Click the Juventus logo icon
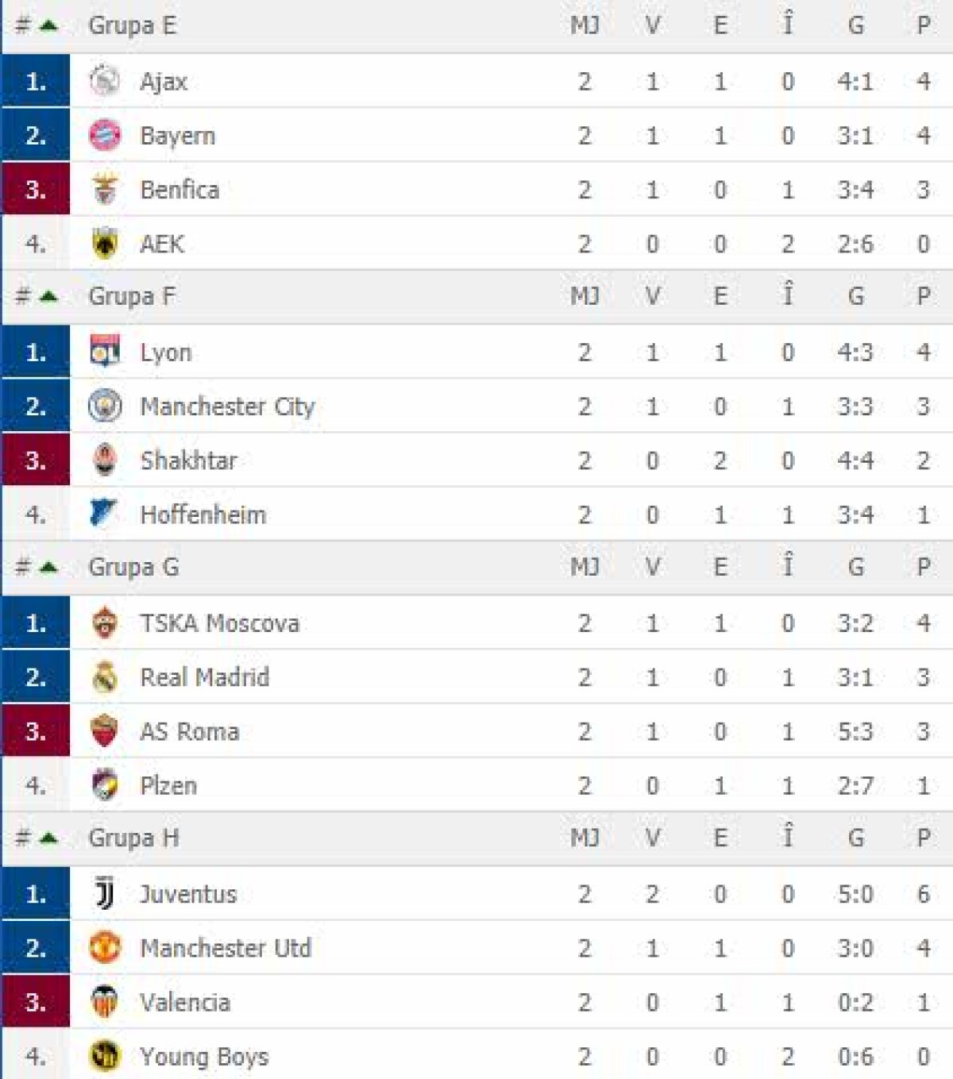Image resolution: width=953 pixels, height=1079 pixels. [x=105, y=894]
